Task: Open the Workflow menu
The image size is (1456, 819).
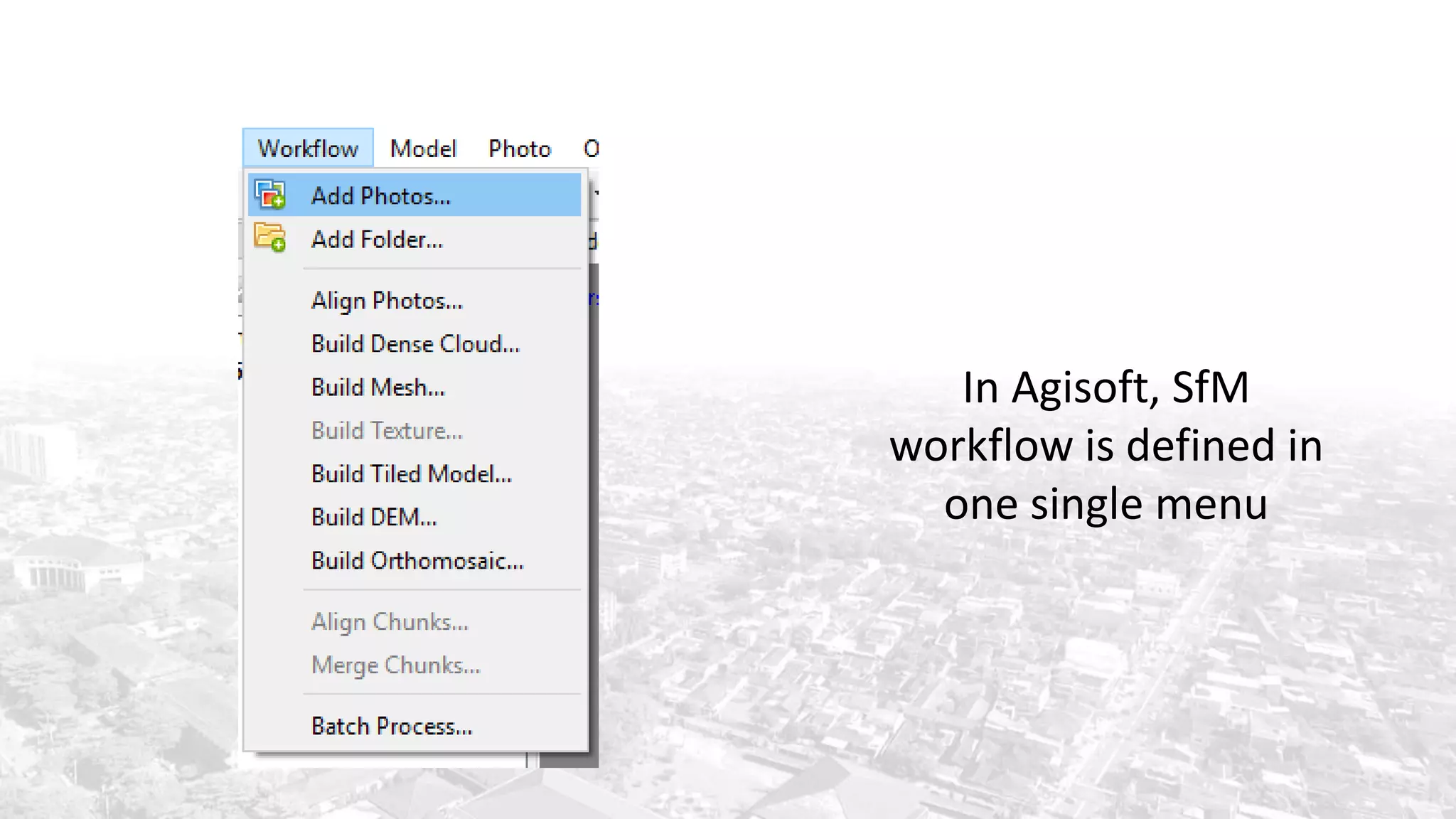Action: pos(308,148)
